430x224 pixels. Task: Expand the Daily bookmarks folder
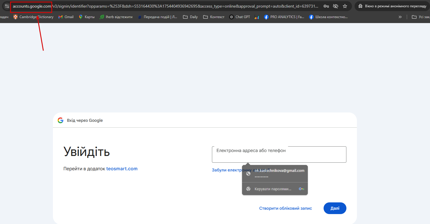pos(190,17)
